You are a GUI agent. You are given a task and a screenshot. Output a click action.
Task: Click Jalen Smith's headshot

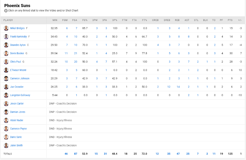(6, 145)
